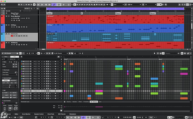Click the Resolution button in Edit section

coord(6,98)
